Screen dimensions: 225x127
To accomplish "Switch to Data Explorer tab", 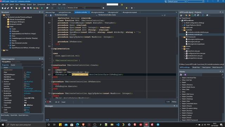I will pyautogui.click(x=206, y=67).
